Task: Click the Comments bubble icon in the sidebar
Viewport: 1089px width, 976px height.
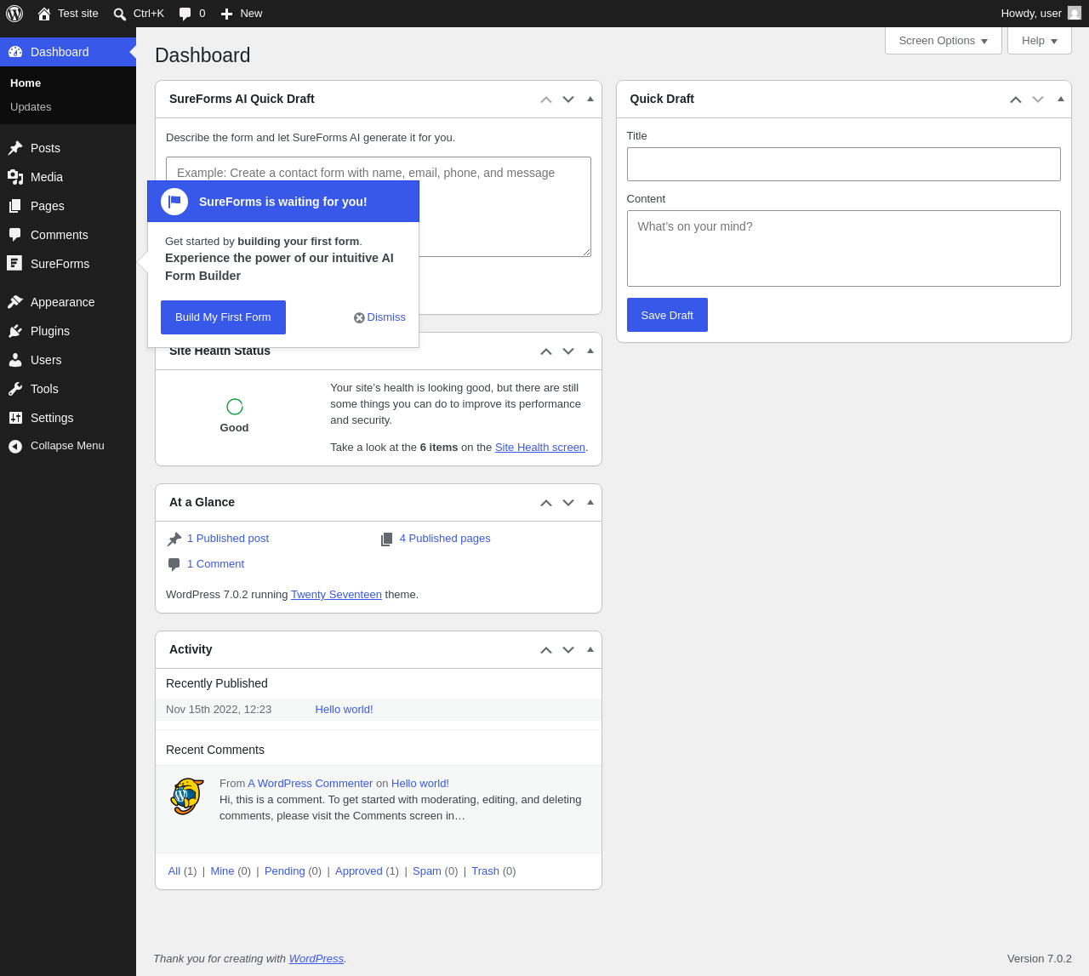Action: [15, 235]
